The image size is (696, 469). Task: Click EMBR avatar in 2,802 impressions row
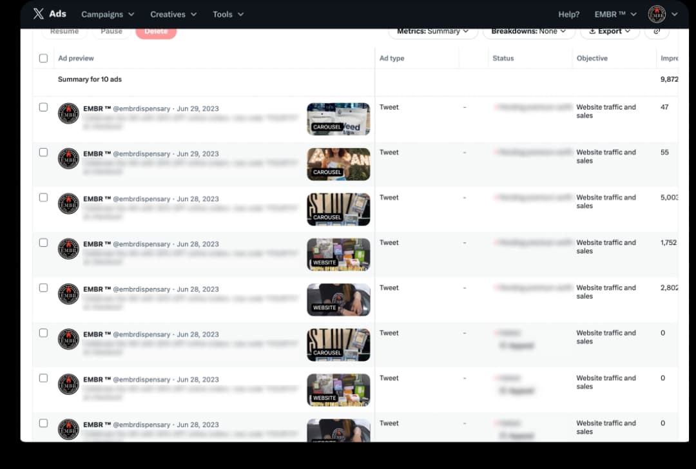click(68, 294)
